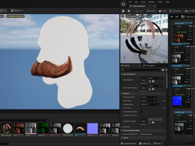This screenshot has width=195, height=146.
Task: Apply the material changes
Action: (139, 11)
